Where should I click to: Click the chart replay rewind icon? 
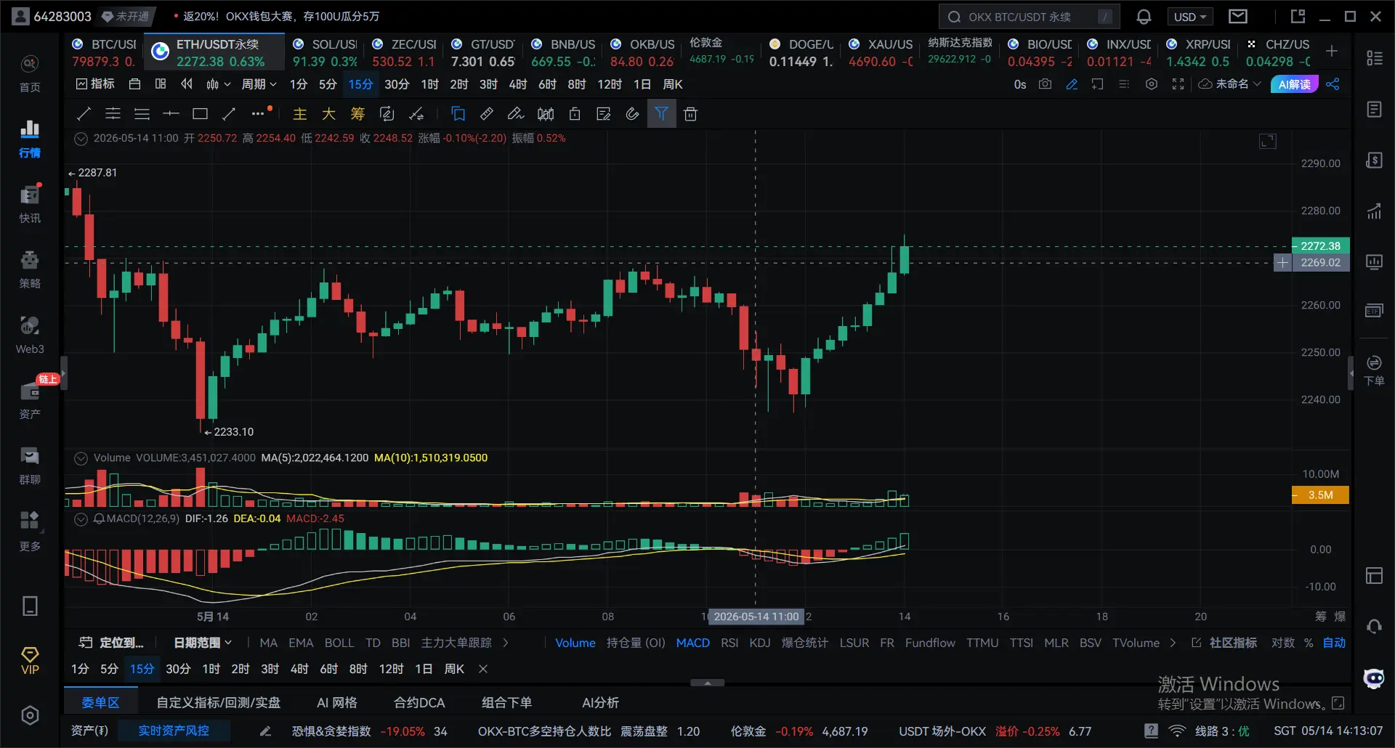187,84
